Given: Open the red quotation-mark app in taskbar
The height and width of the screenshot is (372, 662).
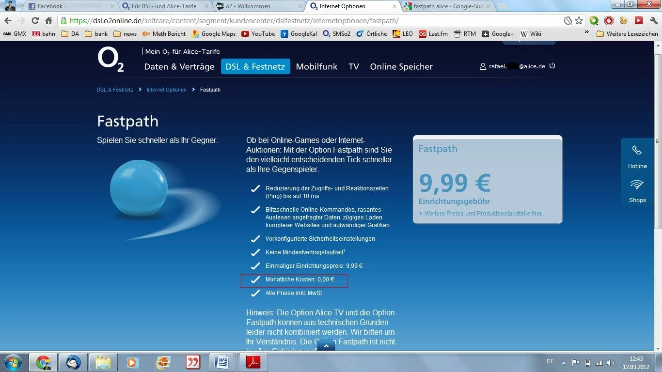Looking at the screenshot, I should tap(193, 362).
